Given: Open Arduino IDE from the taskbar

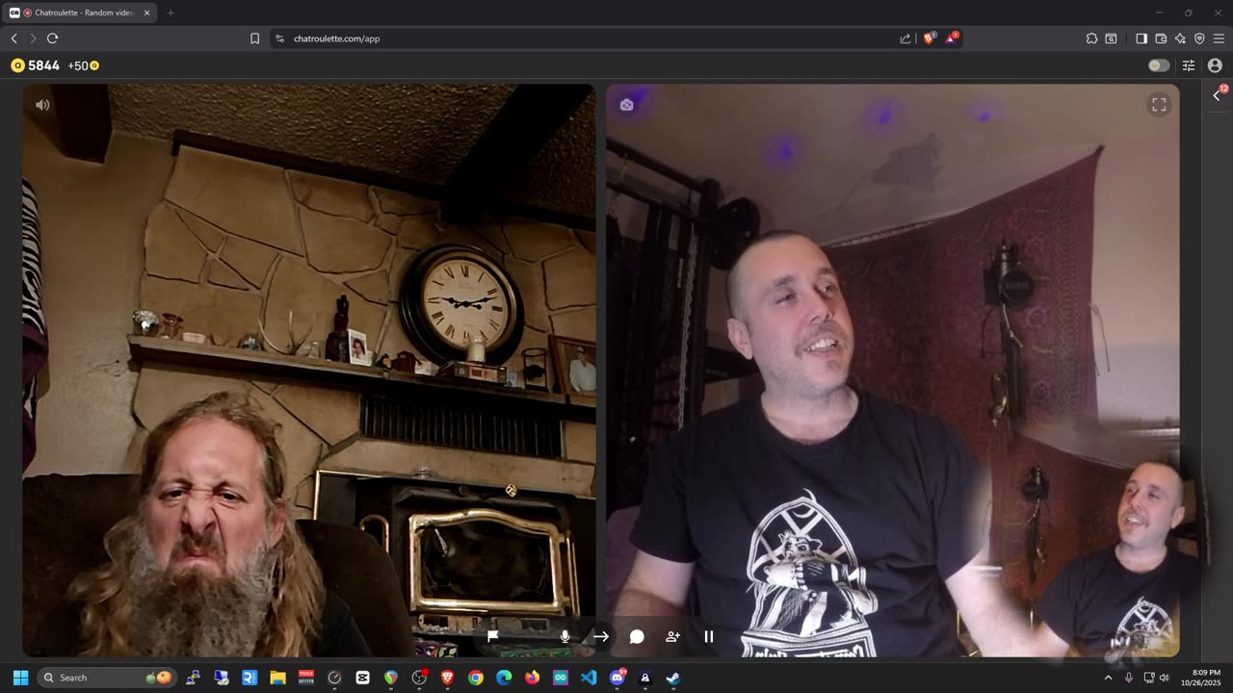Looking at the screenshot, I should [x=561, y=678].
